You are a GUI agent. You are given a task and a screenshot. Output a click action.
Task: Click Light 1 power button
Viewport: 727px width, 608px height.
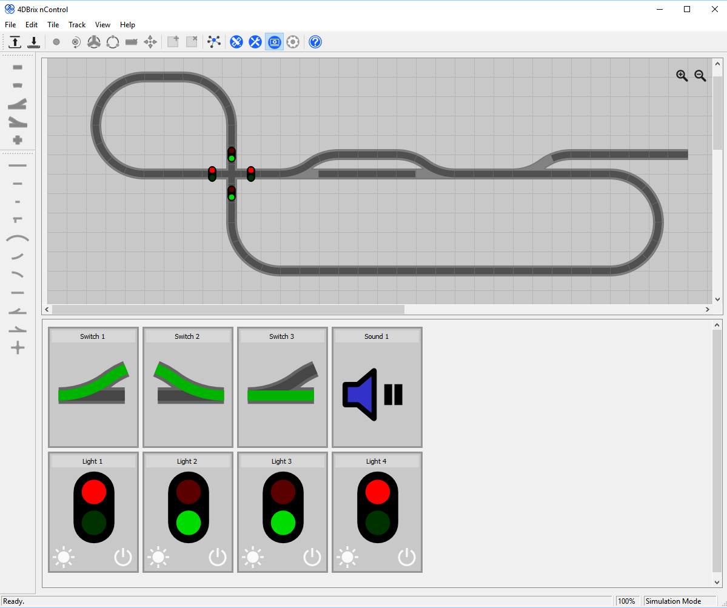click(x=123, y=557)
